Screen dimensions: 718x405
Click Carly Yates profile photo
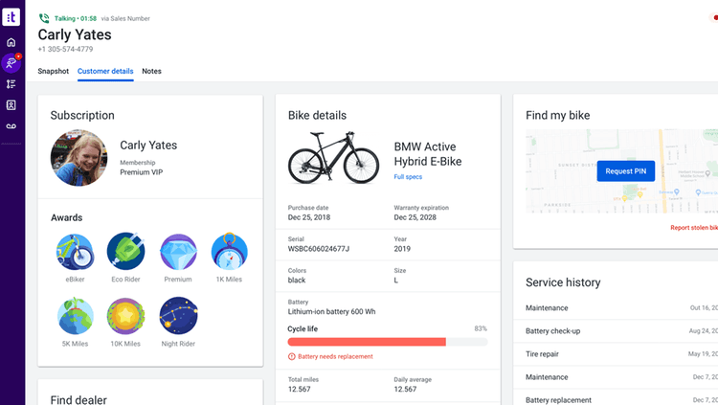[x=79, y=158]
